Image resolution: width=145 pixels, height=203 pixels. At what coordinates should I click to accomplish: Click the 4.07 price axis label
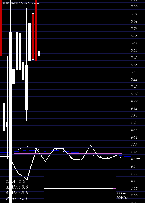(x=134, y=188)
